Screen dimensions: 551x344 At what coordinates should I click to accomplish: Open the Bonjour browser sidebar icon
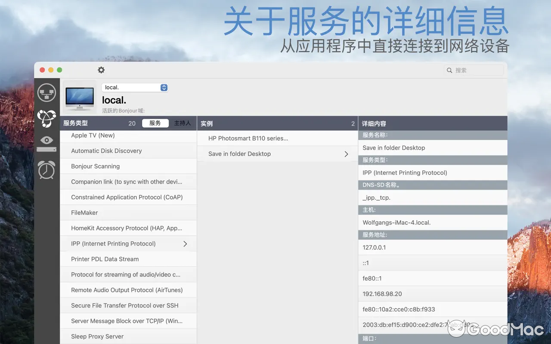(46, 119)
